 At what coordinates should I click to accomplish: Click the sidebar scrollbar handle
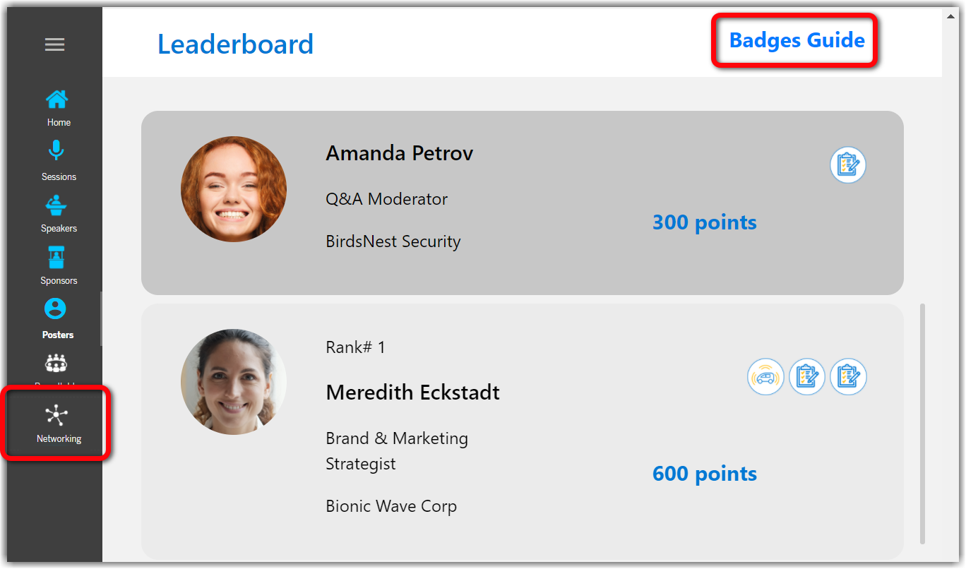pos(101,319)
